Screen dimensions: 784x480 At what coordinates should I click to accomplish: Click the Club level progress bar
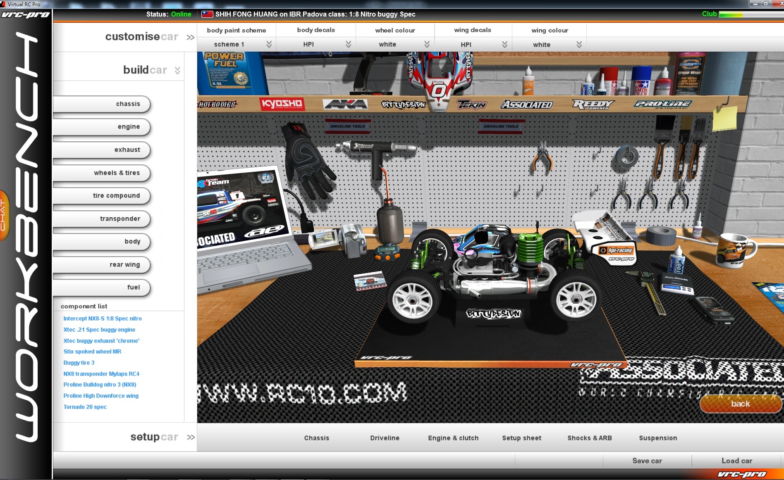click(751, 14)
